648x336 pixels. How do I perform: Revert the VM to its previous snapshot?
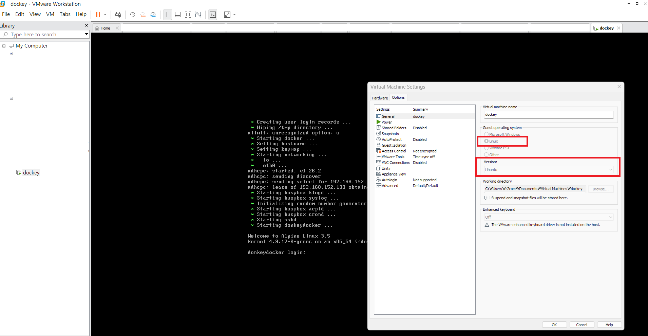coord(143,15)
